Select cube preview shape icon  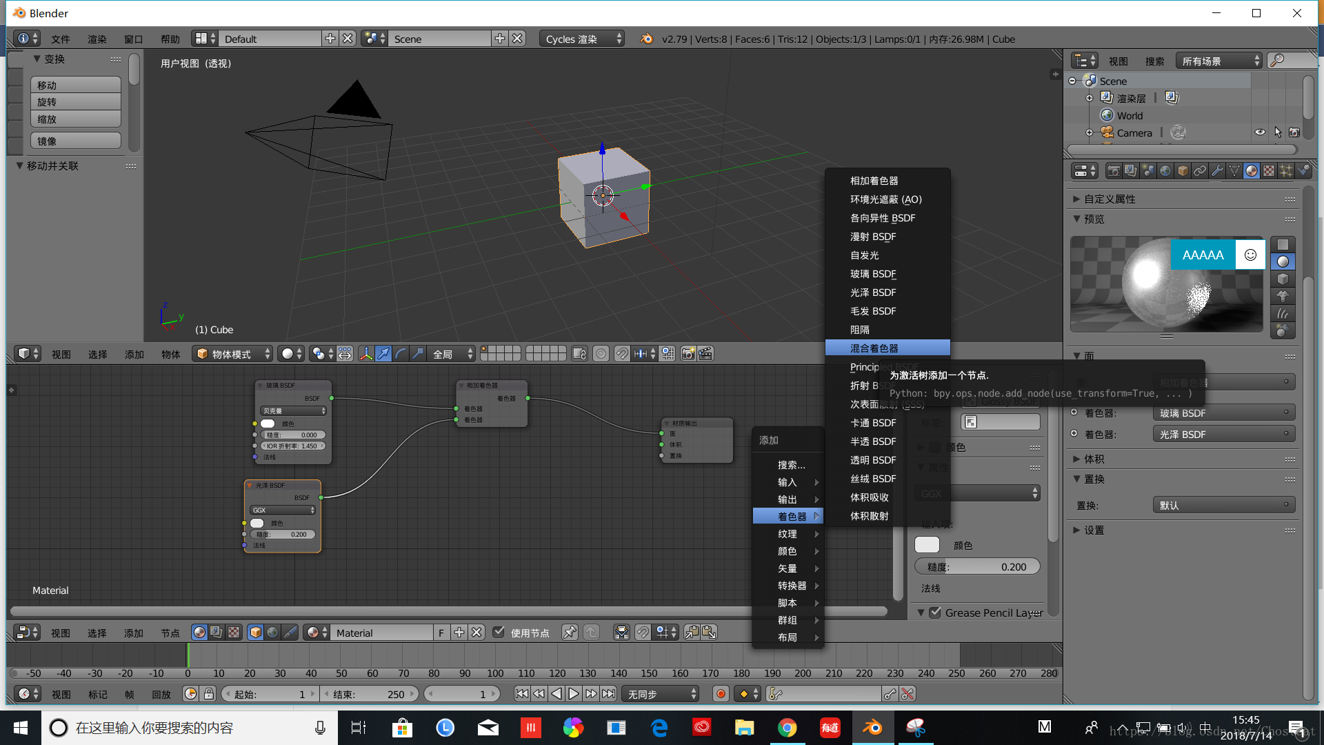point(1283,279)
